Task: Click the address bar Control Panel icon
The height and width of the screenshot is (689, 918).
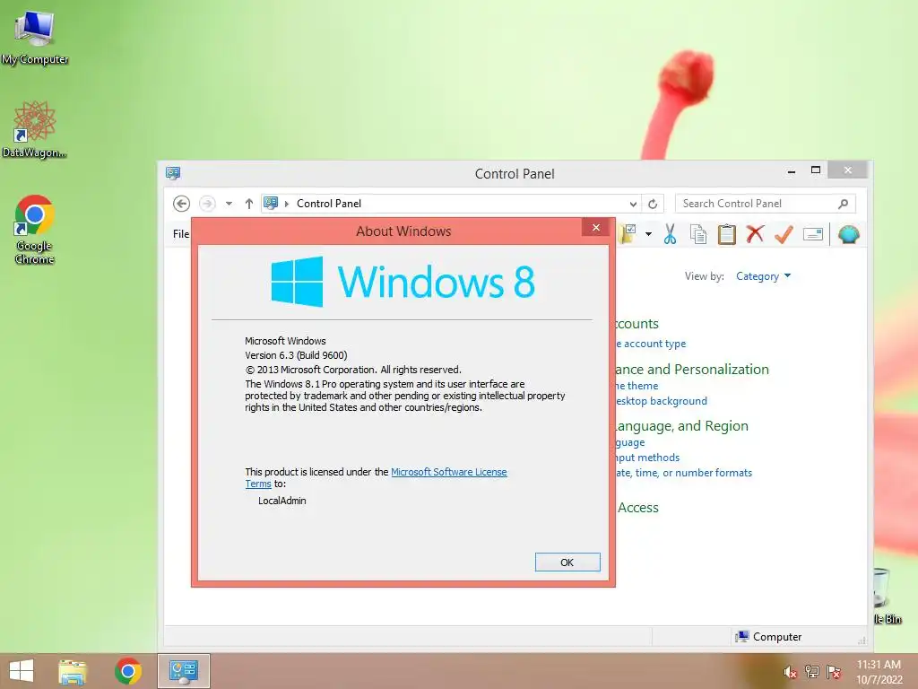Action: coord(271,203)
